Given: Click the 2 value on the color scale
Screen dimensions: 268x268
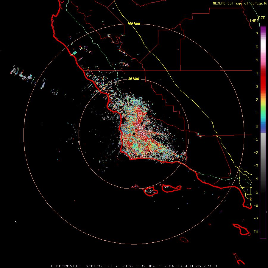Looking at the screenshot, I should tap(257, 100).
